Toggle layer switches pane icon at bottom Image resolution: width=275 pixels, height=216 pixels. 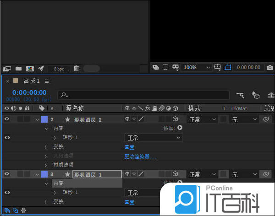7,211
